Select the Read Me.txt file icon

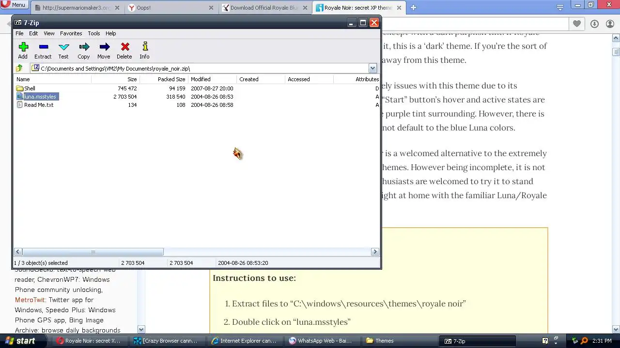(x=20, y=105)
